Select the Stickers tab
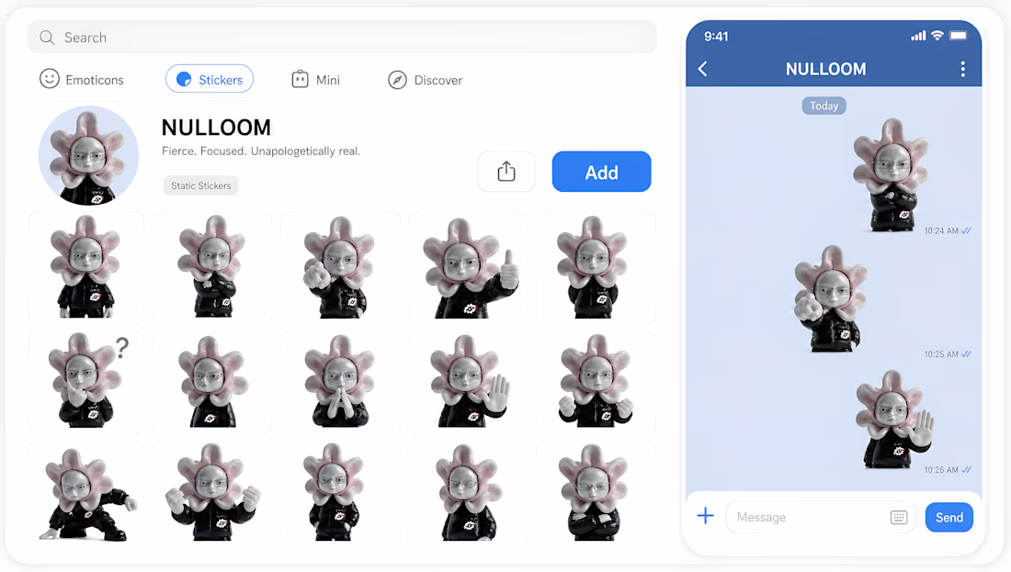The image size is (1011, 572). pos(210,79)
